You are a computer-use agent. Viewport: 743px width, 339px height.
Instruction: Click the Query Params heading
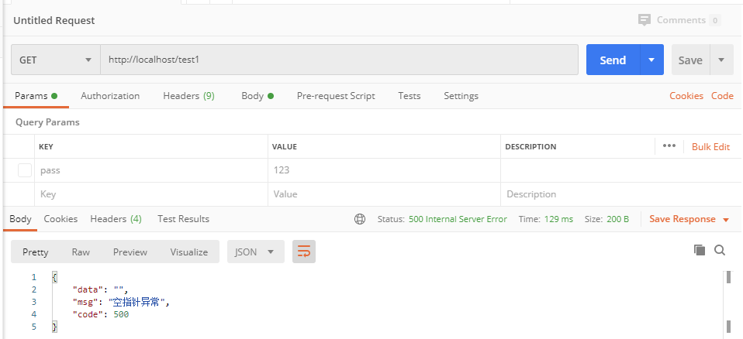pos(47,122)
